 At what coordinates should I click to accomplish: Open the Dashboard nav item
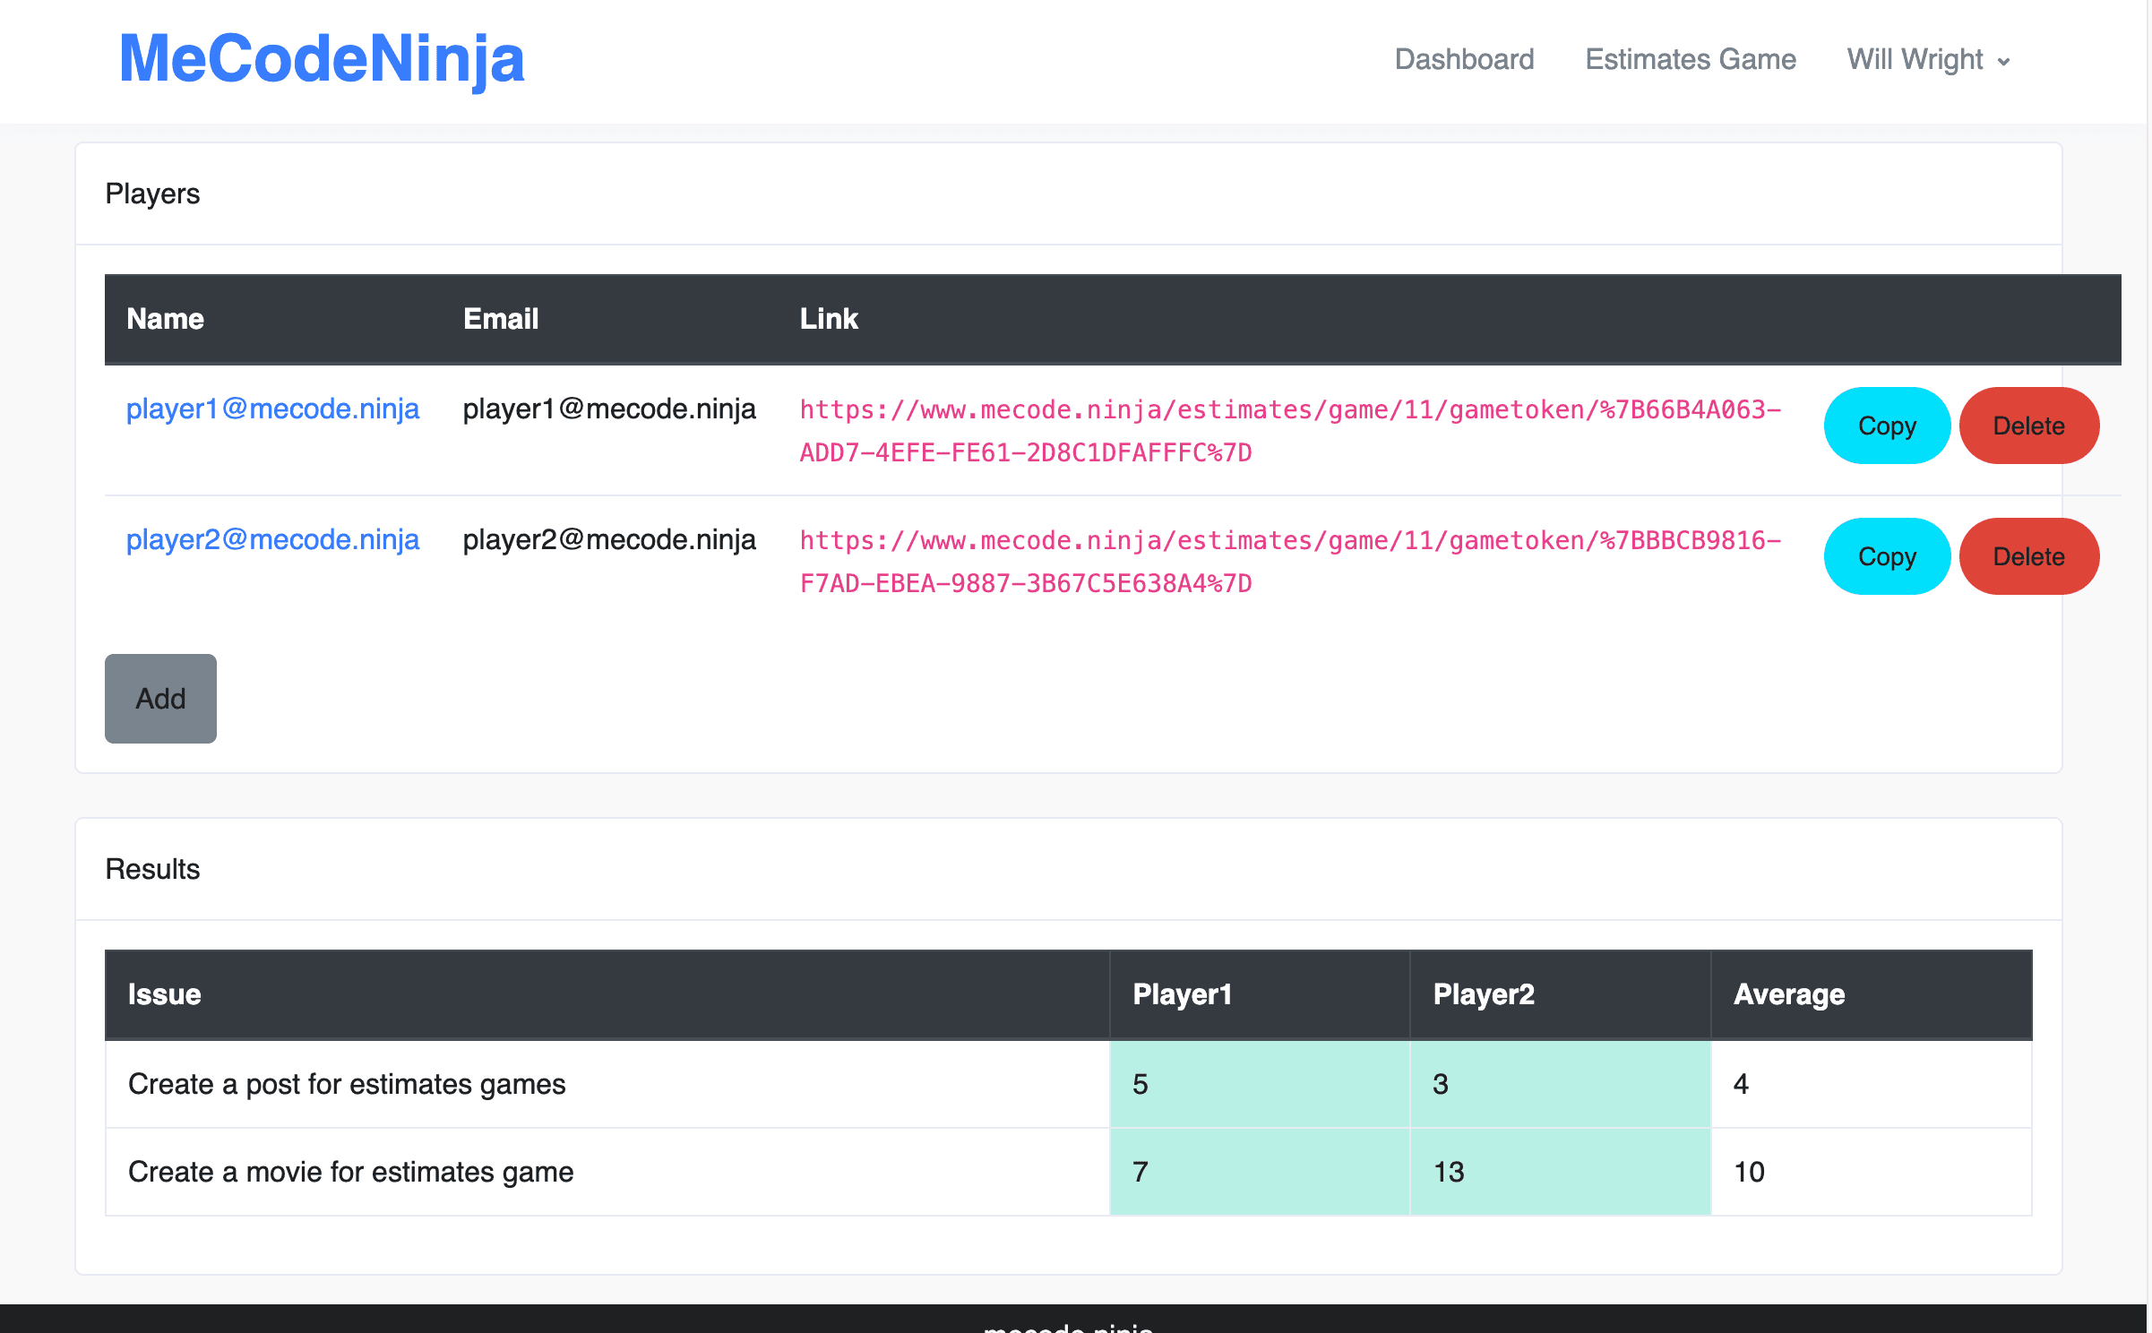[1464, 59]
